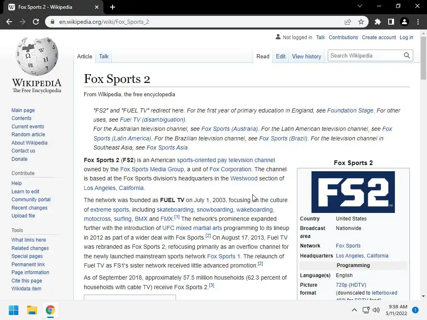Select the Article tab
Screen dimensions: 427x320
(84, 56)
